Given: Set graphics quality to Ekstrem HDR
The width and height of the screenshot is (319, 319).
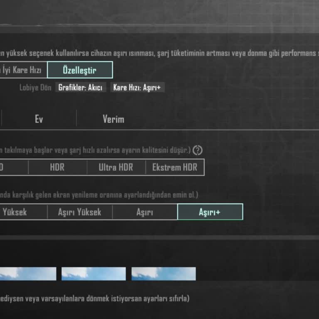Looking at the screenshot, I should click(x=175, y=167).
